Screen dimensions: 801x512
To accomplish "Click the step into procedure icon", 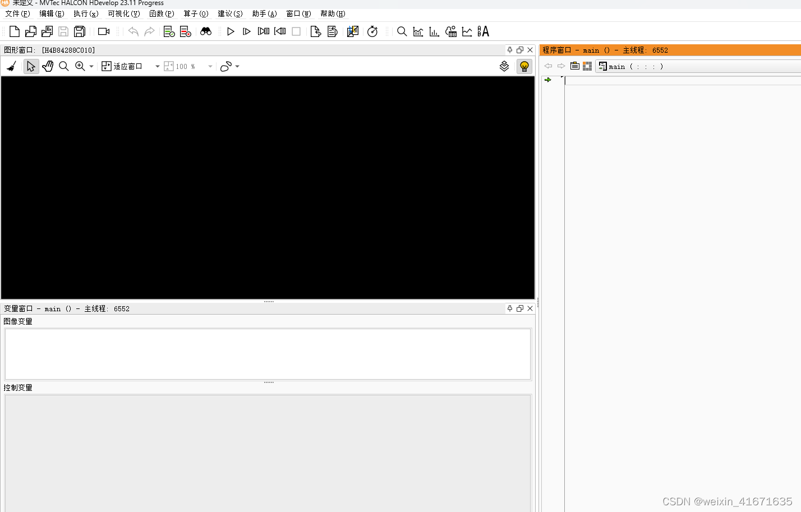I will click(316, 31).
